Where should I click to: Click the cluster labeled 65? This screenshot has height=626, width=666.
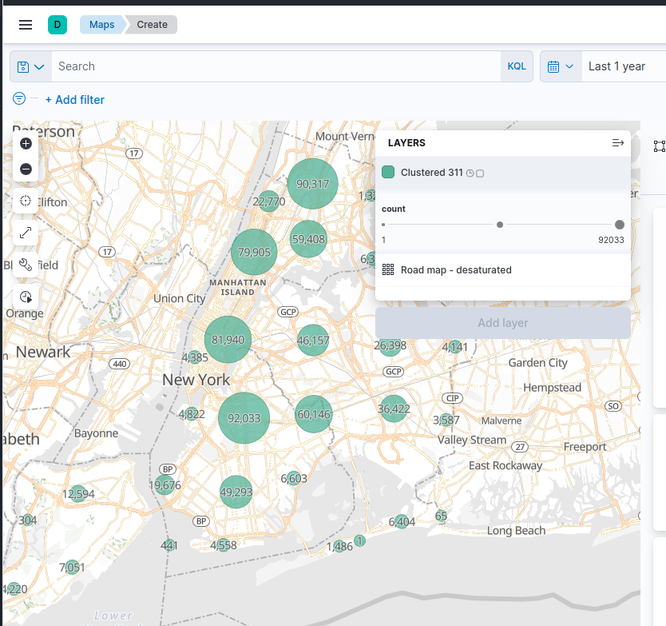coord(441,516)
